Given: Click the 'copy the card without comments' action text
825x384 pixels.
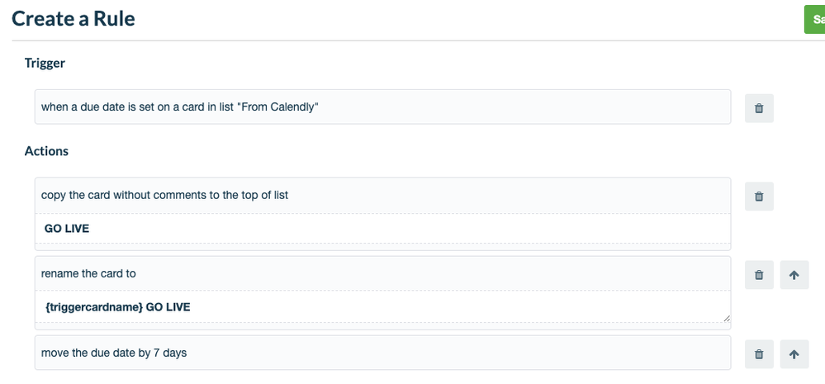Looking at the screenshot, I should pos(164,195).
